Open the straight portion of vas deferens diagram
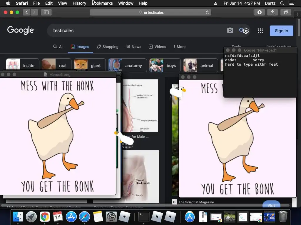The image size is (301, 225). click(140, 105)
